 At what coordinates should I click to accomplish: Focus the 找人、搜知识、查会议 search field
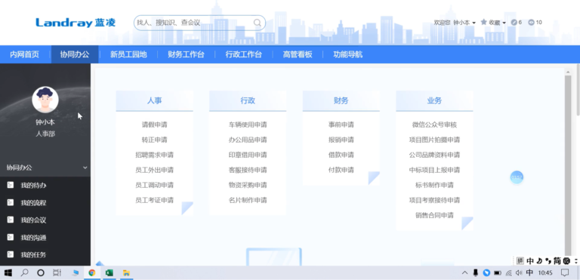pos(194,23)
